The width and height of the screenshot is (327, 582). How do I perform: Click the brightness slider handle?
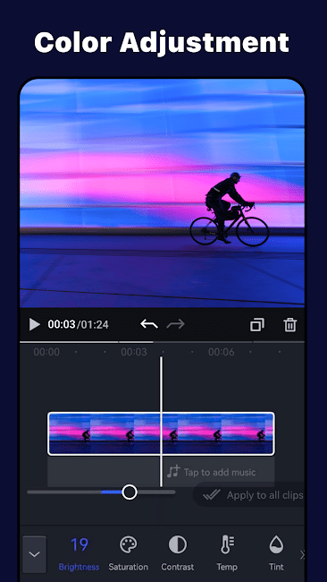tap(130, 492)
